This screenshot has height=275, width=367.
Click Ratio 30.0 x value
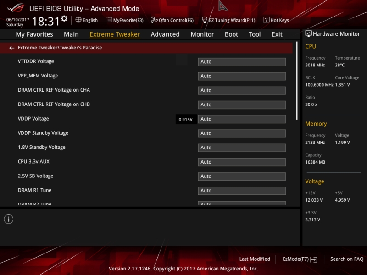tap(311, 104)
